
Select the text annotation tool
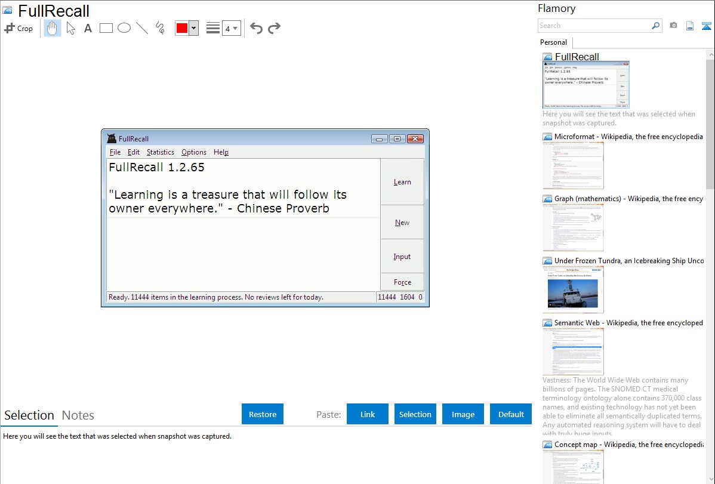point(88,28)
